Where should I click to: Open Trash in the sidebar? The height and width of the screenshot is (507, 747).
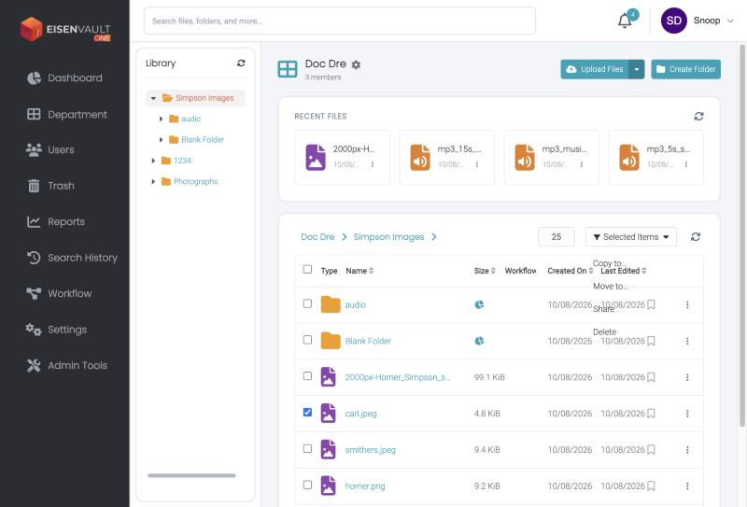point(50,186)
